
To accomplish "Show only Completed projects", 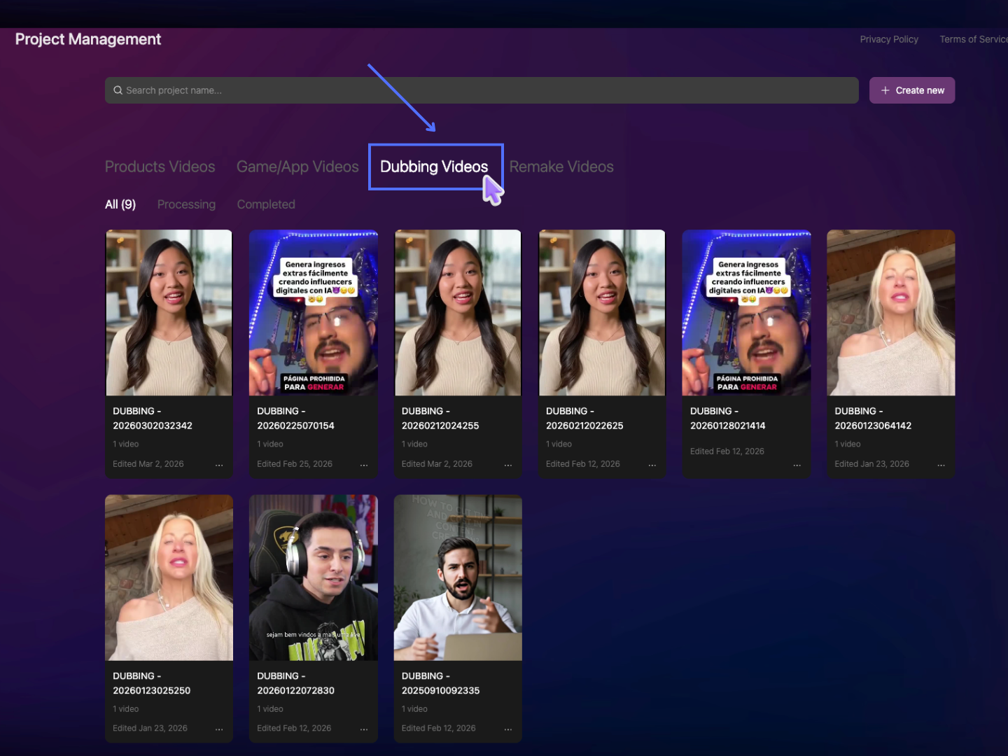I will 266,204.
